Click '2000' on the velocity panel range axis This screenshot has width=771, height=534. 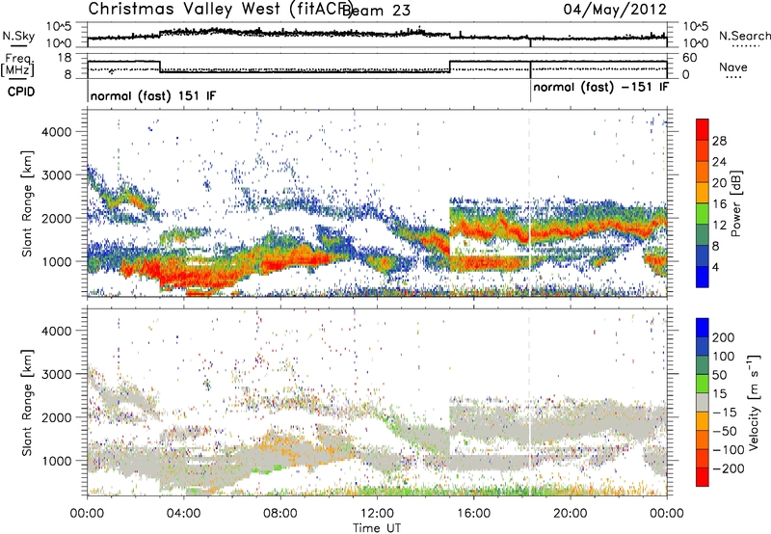(x=57, y=417)
